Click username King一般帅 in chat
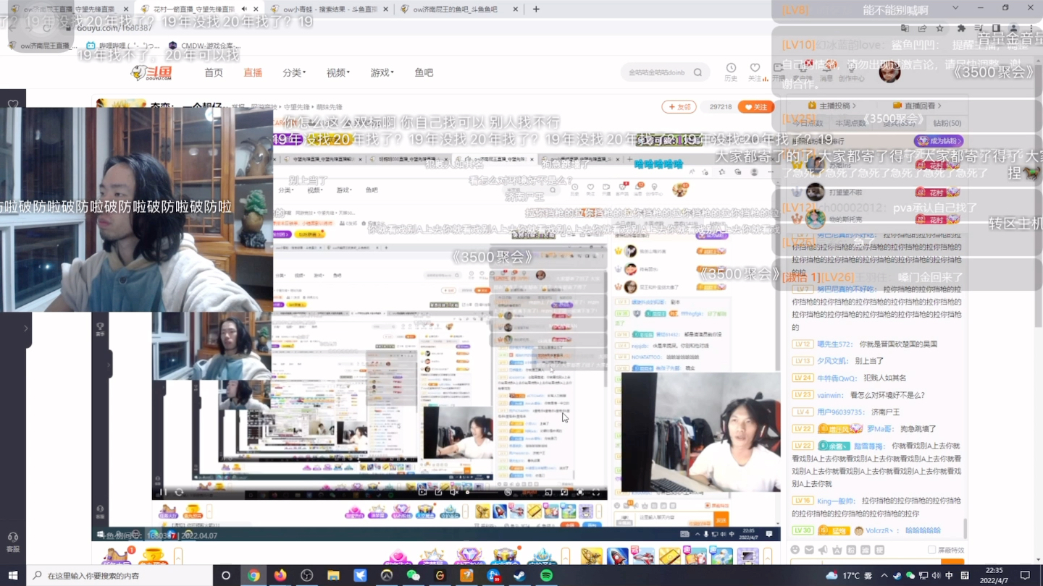 (x=837, y=501)
